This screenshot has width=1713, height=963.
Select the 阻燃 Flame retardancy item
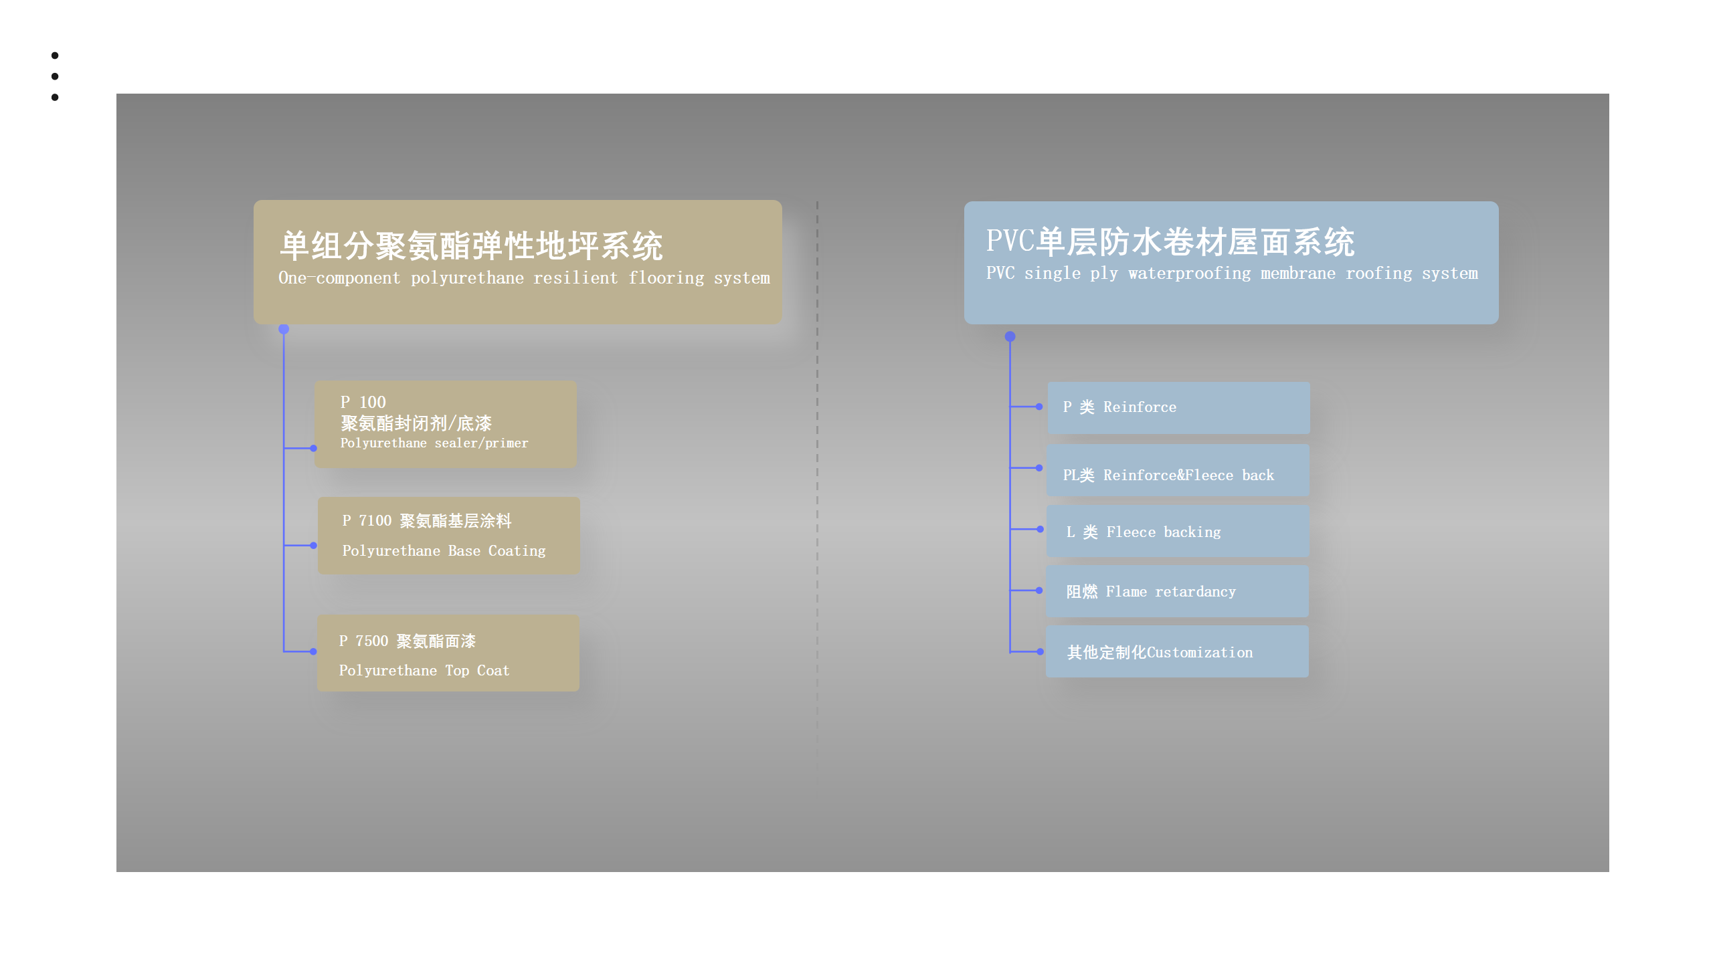[x=1177, y=591]
